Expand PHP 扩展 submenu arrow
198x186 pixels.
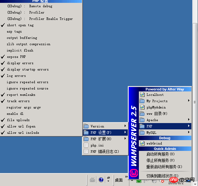[125, 139]
